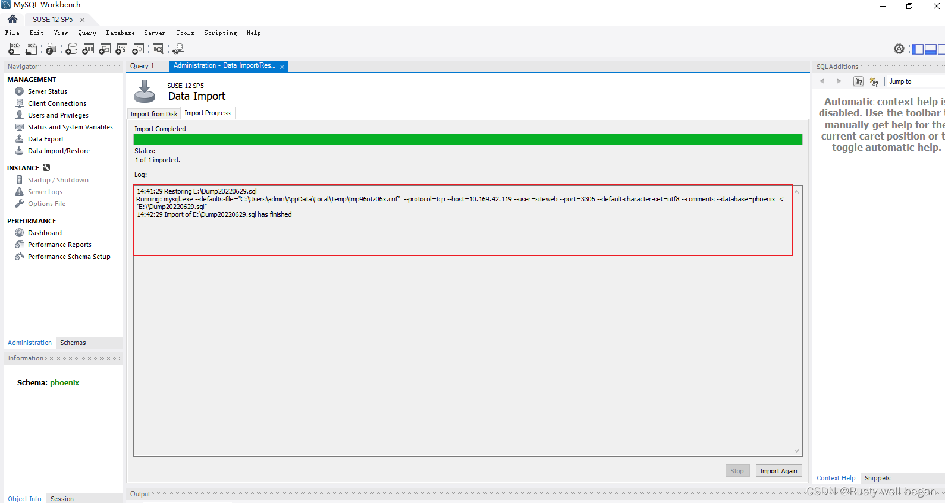945x503 pixels.
Task: Search table data toolbar icon
Action: [x=158, y=49]
